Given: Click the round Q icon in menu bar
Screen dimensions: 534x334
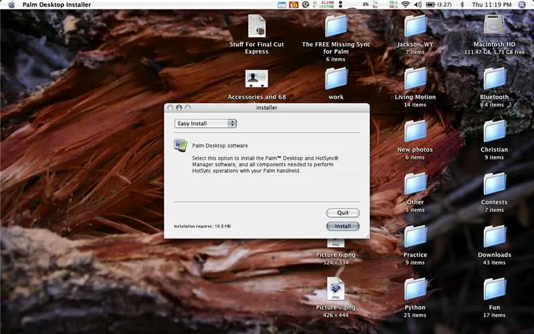Looking at the screenshot, I should coord(306,5).
